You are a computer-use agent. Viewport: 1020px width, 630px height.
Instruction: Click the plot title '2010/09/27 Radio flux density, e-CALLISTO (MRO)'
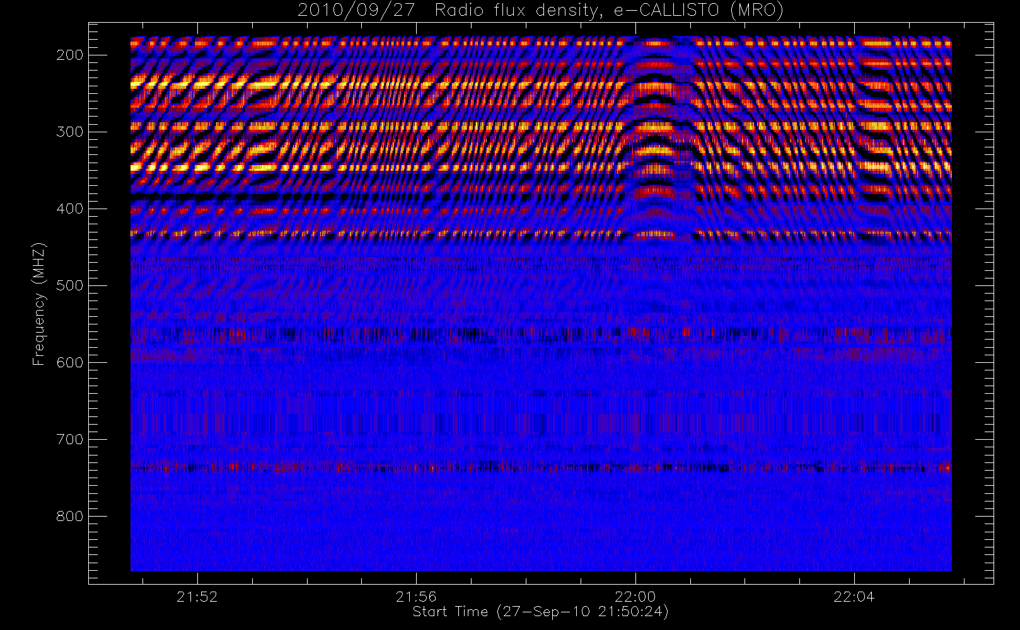coord(540,10)
